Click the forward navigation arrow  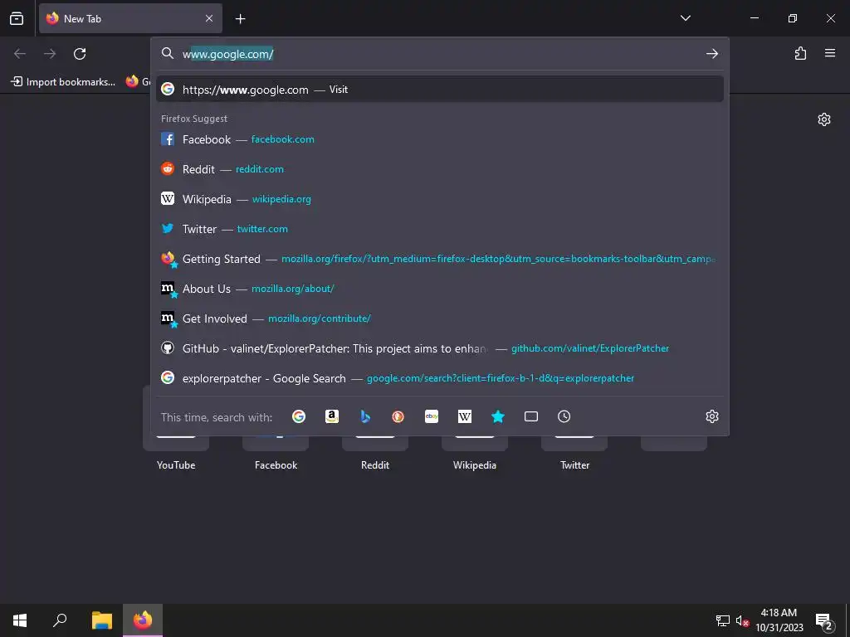[x=50, y=54]
